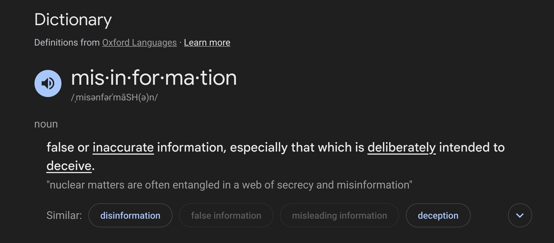The image size is (554, 243).
Task: Select the misleading information chip
Action: click(x=339, y=215)
